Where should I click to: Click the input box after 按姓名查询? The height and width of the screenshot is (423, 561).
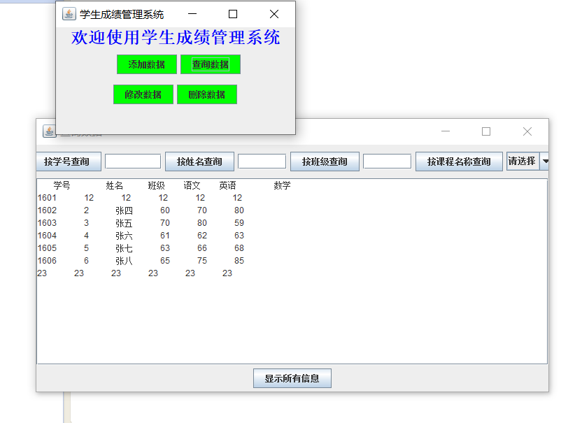pos(262,162)
